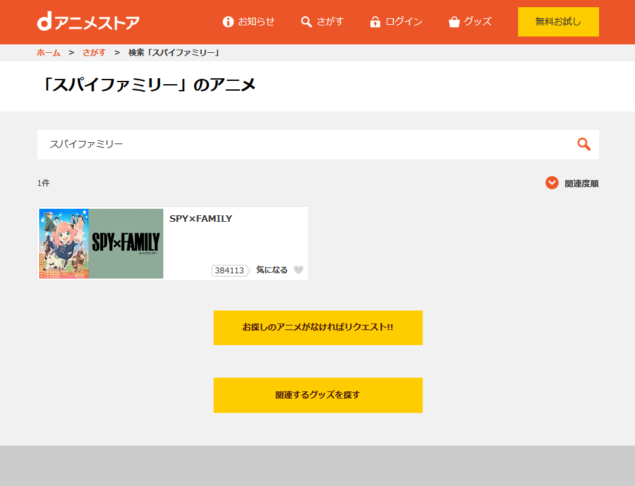Image resolution: width=635 pixels, height=486 pixels.
Task: Click the 1件 result count text
Action: (43, 183)
